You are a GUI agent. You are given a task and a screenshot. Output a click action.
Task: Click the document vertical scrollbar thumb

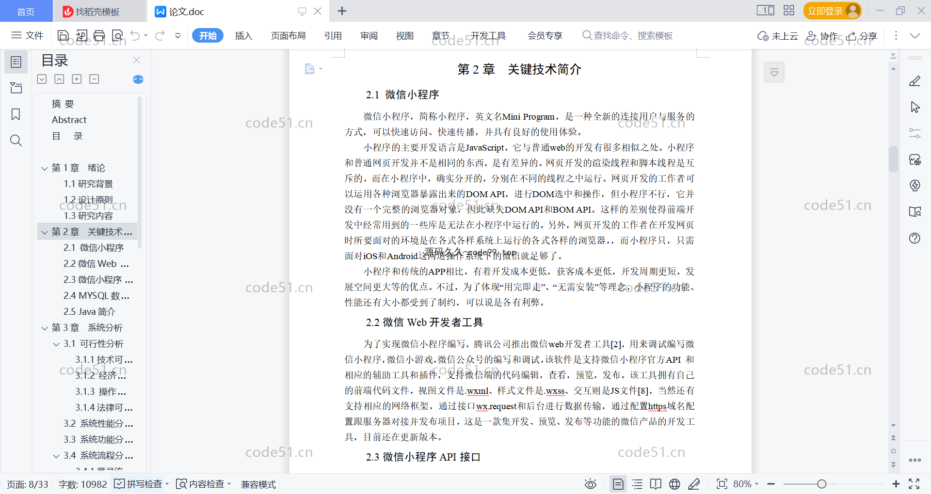[893, 159]
